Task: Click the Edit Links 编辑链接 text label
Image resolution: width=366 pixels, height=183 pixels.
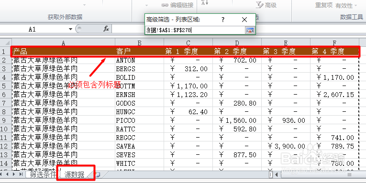Action: 182,5
